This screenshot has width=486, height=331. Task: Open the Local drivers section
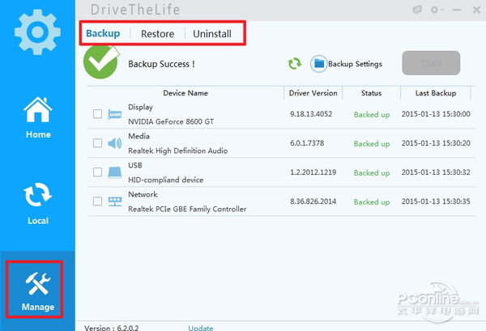38,203
